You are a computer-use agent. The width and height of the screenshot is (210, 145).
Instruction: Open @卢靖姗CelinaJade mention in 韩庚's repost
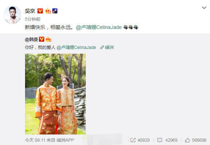76,47
